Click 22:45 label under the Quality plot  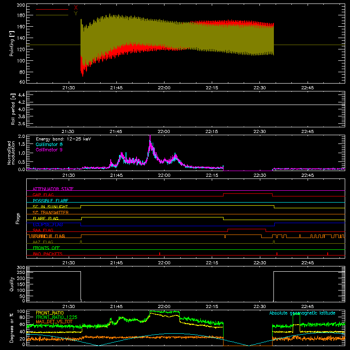tap(308, 307)
